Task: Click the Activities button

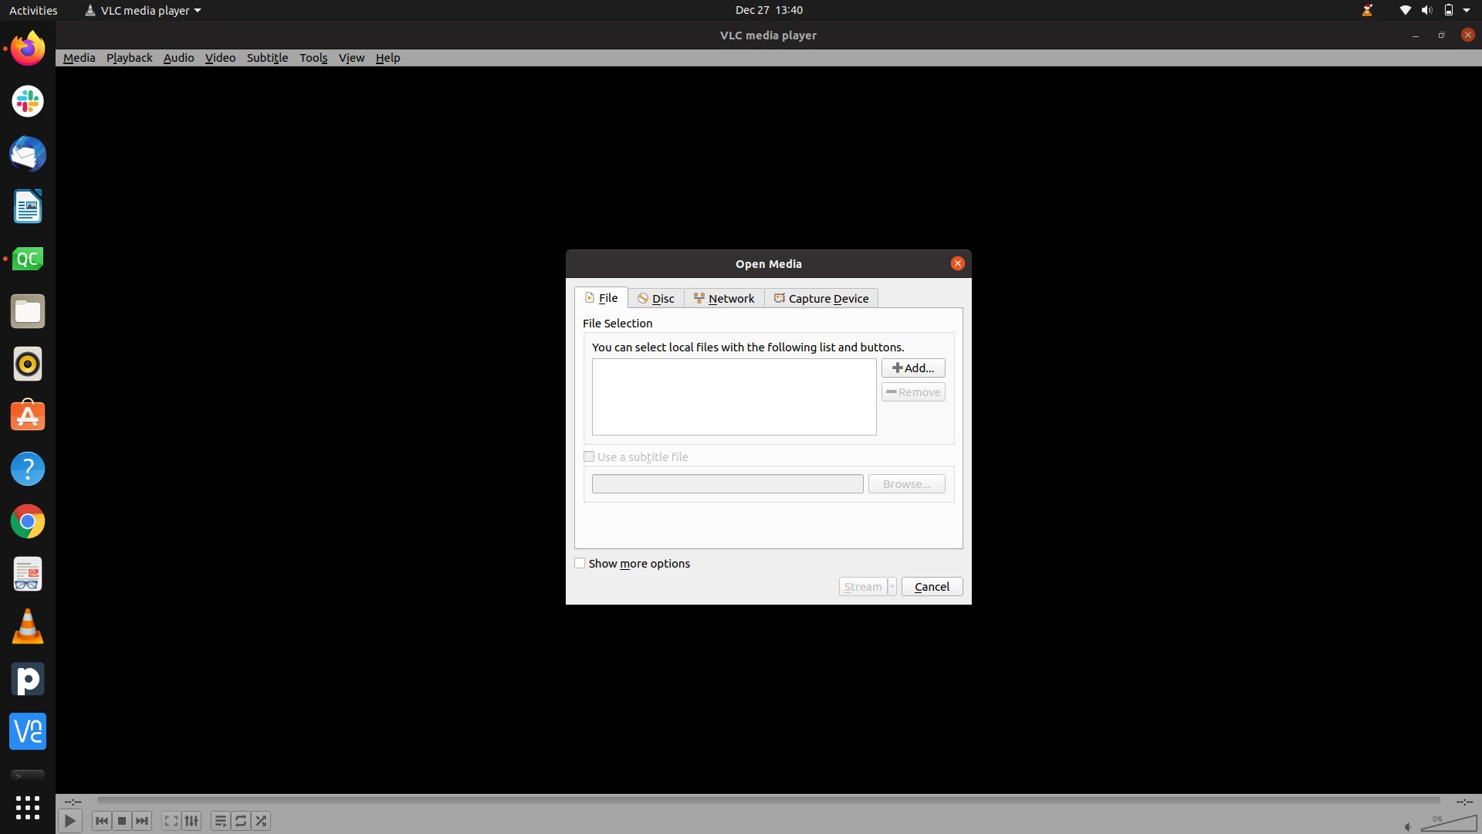Action: click(x=33, y=10)
